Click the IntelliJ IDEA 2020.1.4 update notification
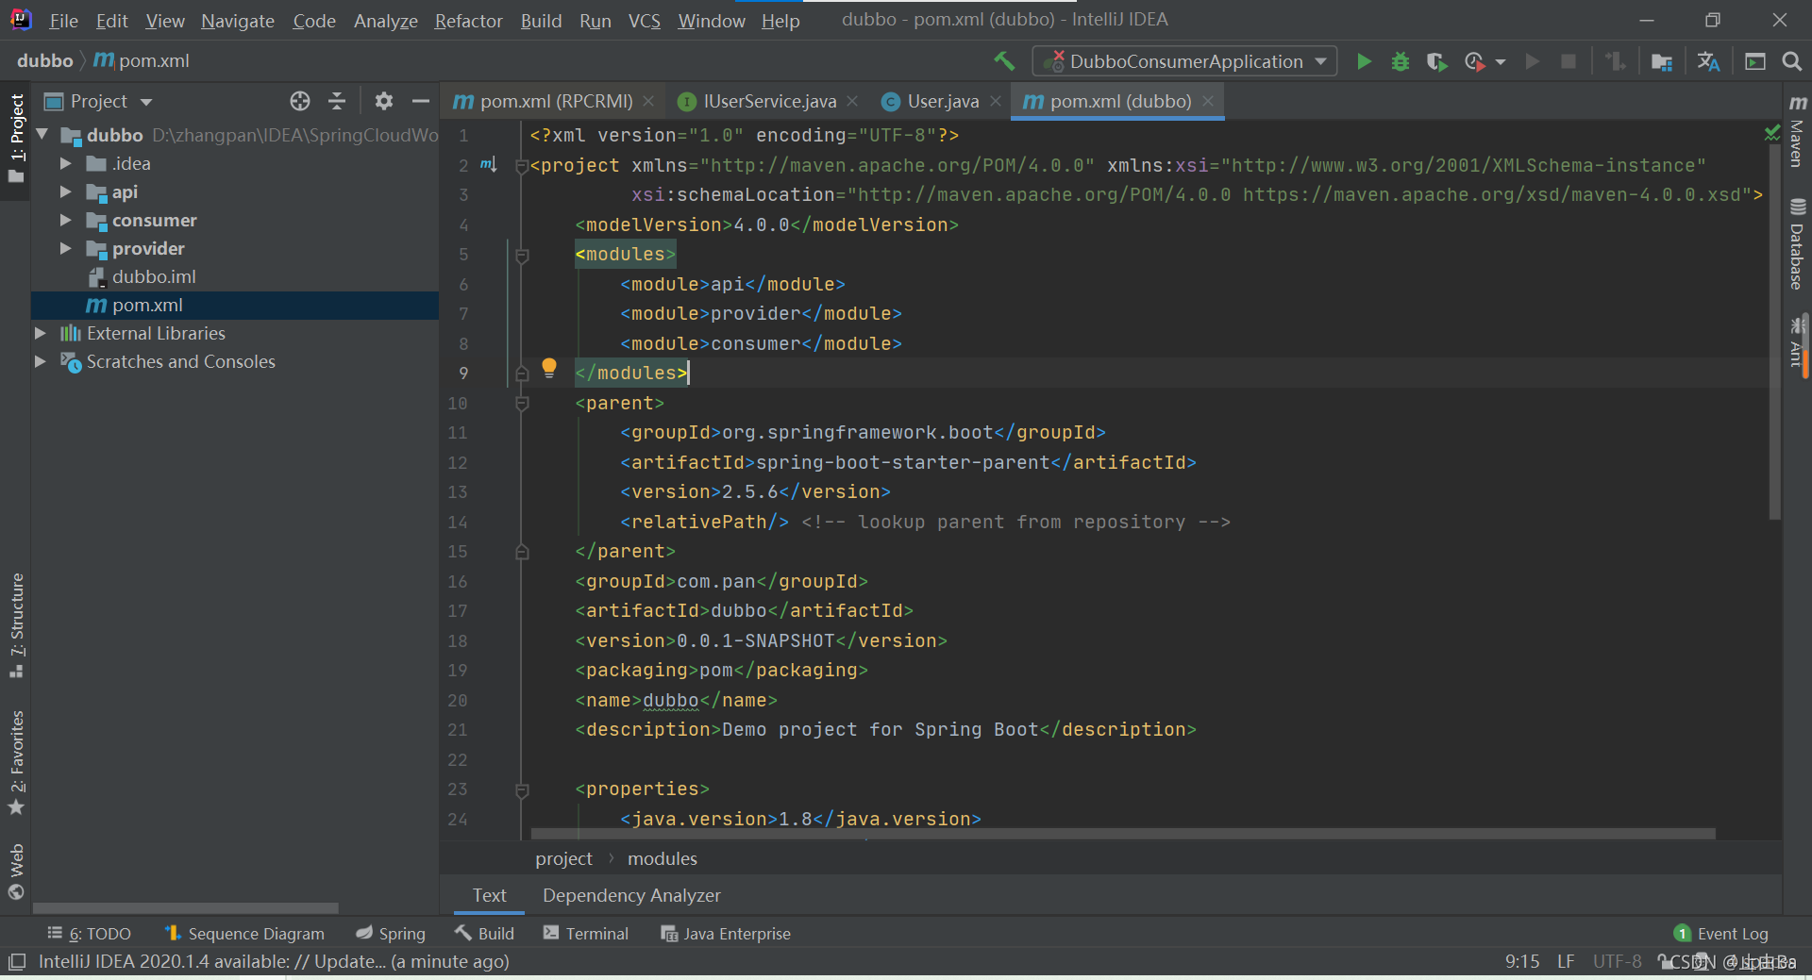The width and height of the screenshot is (1812, 980). [x=274, y=962]
